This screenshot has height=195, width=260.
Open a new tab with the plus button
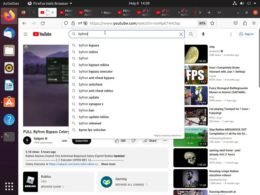(x=209, y=13)
